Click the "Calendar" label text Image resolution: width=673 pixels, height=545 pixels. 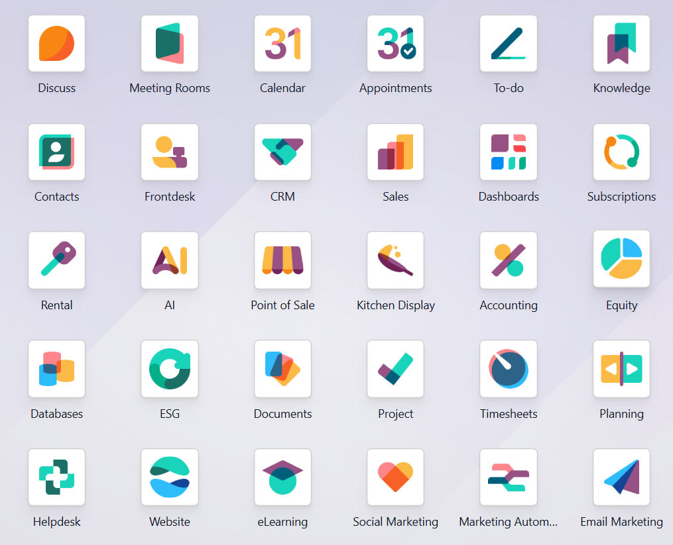click(282, 88)
